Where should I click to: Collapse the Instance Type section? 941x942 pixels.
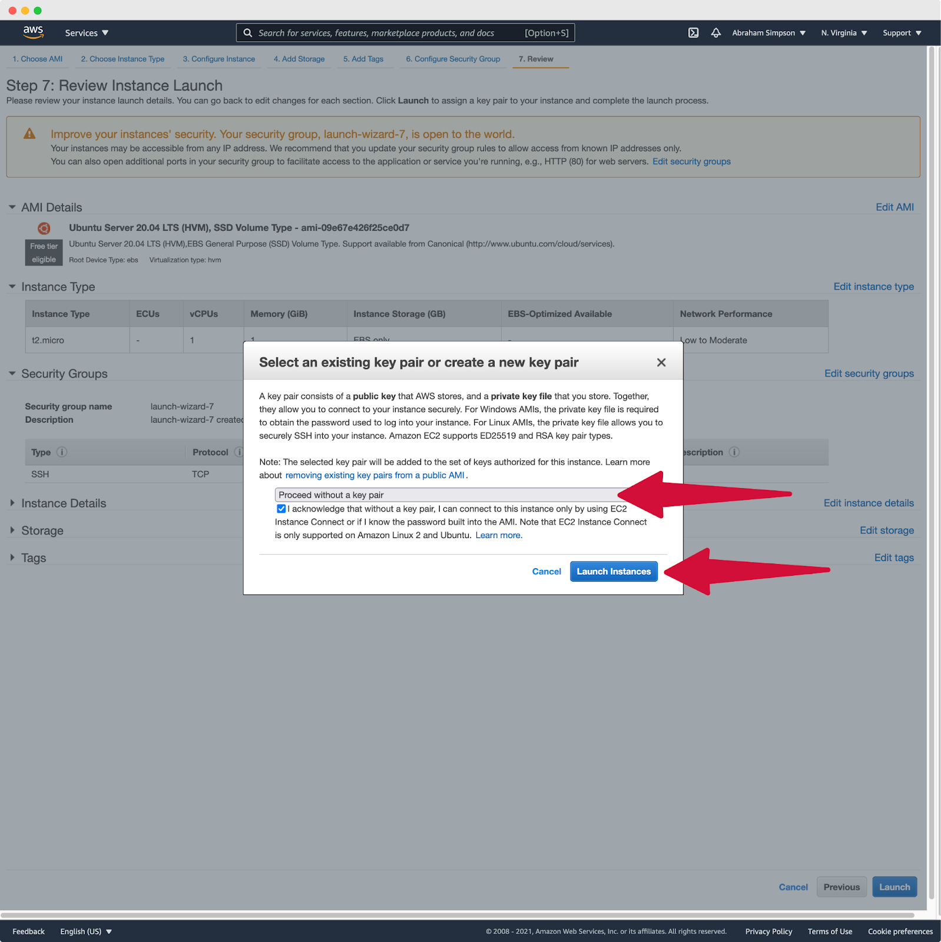(12, 287)
